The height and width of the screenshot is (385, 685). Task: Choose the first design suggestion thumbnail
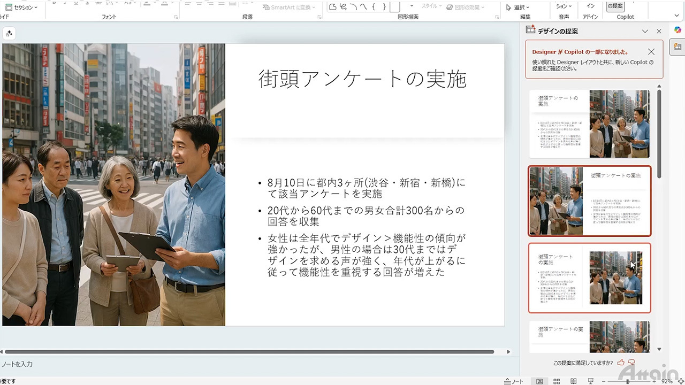pyautogui.click(x=589, y=124)
